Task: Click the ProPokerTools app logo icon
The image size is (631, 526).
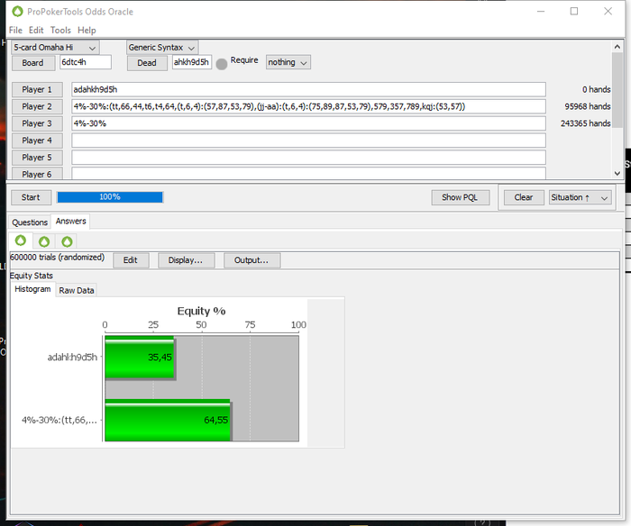Action: coord(17,12)
